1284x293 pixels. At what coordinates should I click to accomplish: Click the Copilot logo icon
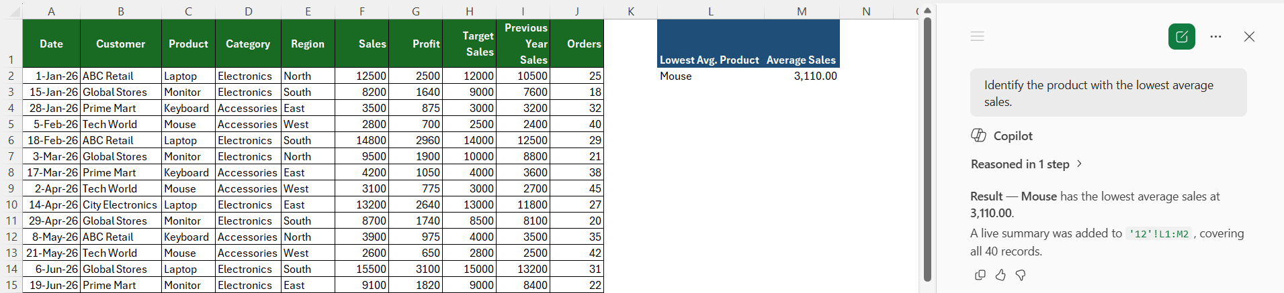978,135
